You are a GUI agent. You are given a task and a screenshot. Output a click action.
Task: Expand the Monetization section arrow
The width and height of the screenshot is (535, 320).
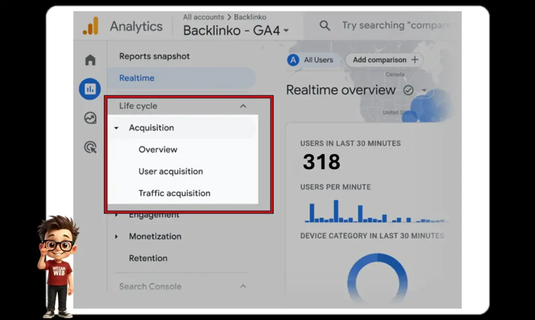pyautogui.click(x=117, y=237)
